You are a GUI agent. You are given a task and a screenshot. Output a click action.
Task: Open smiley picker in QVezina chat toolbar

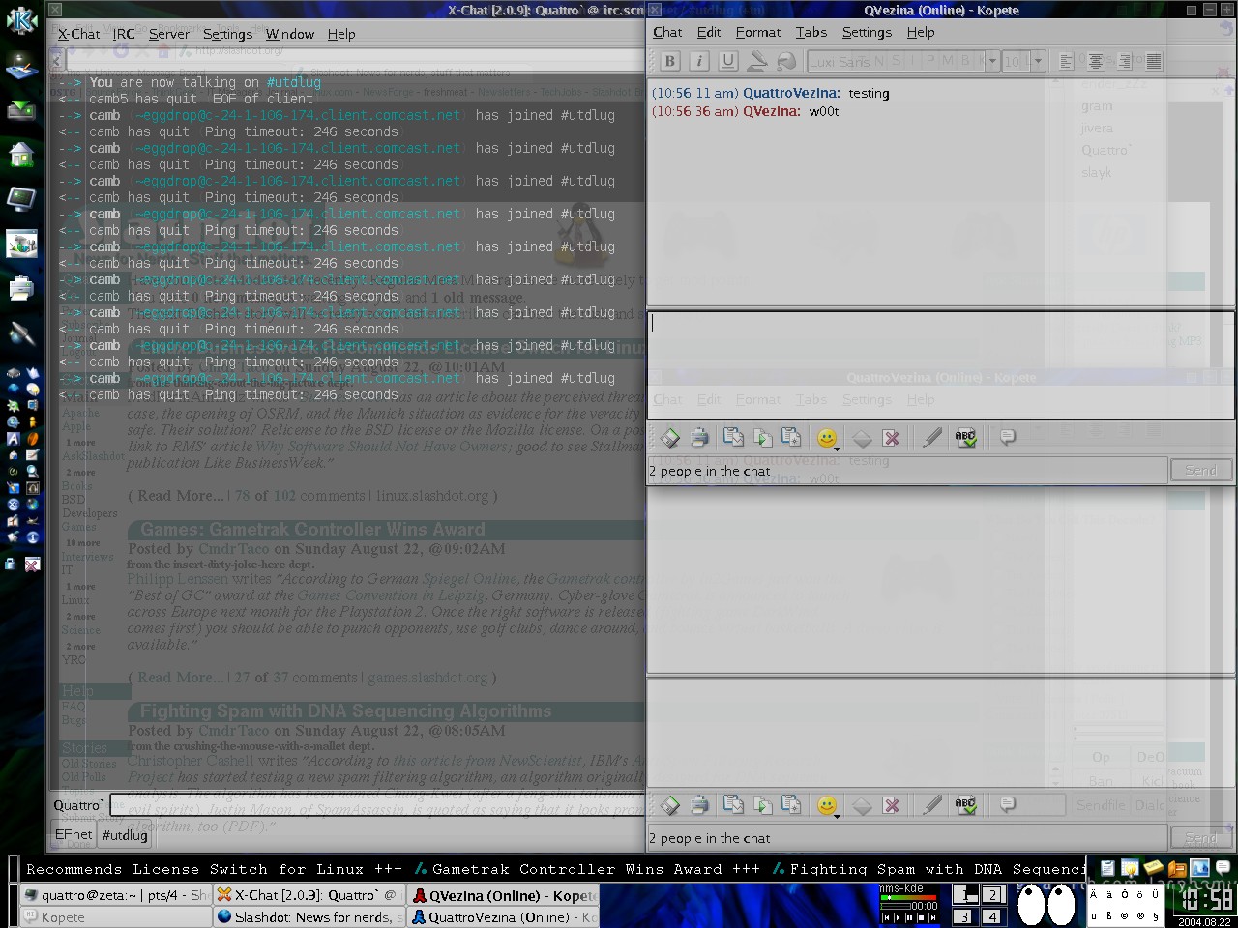click(x=827, y=438)
